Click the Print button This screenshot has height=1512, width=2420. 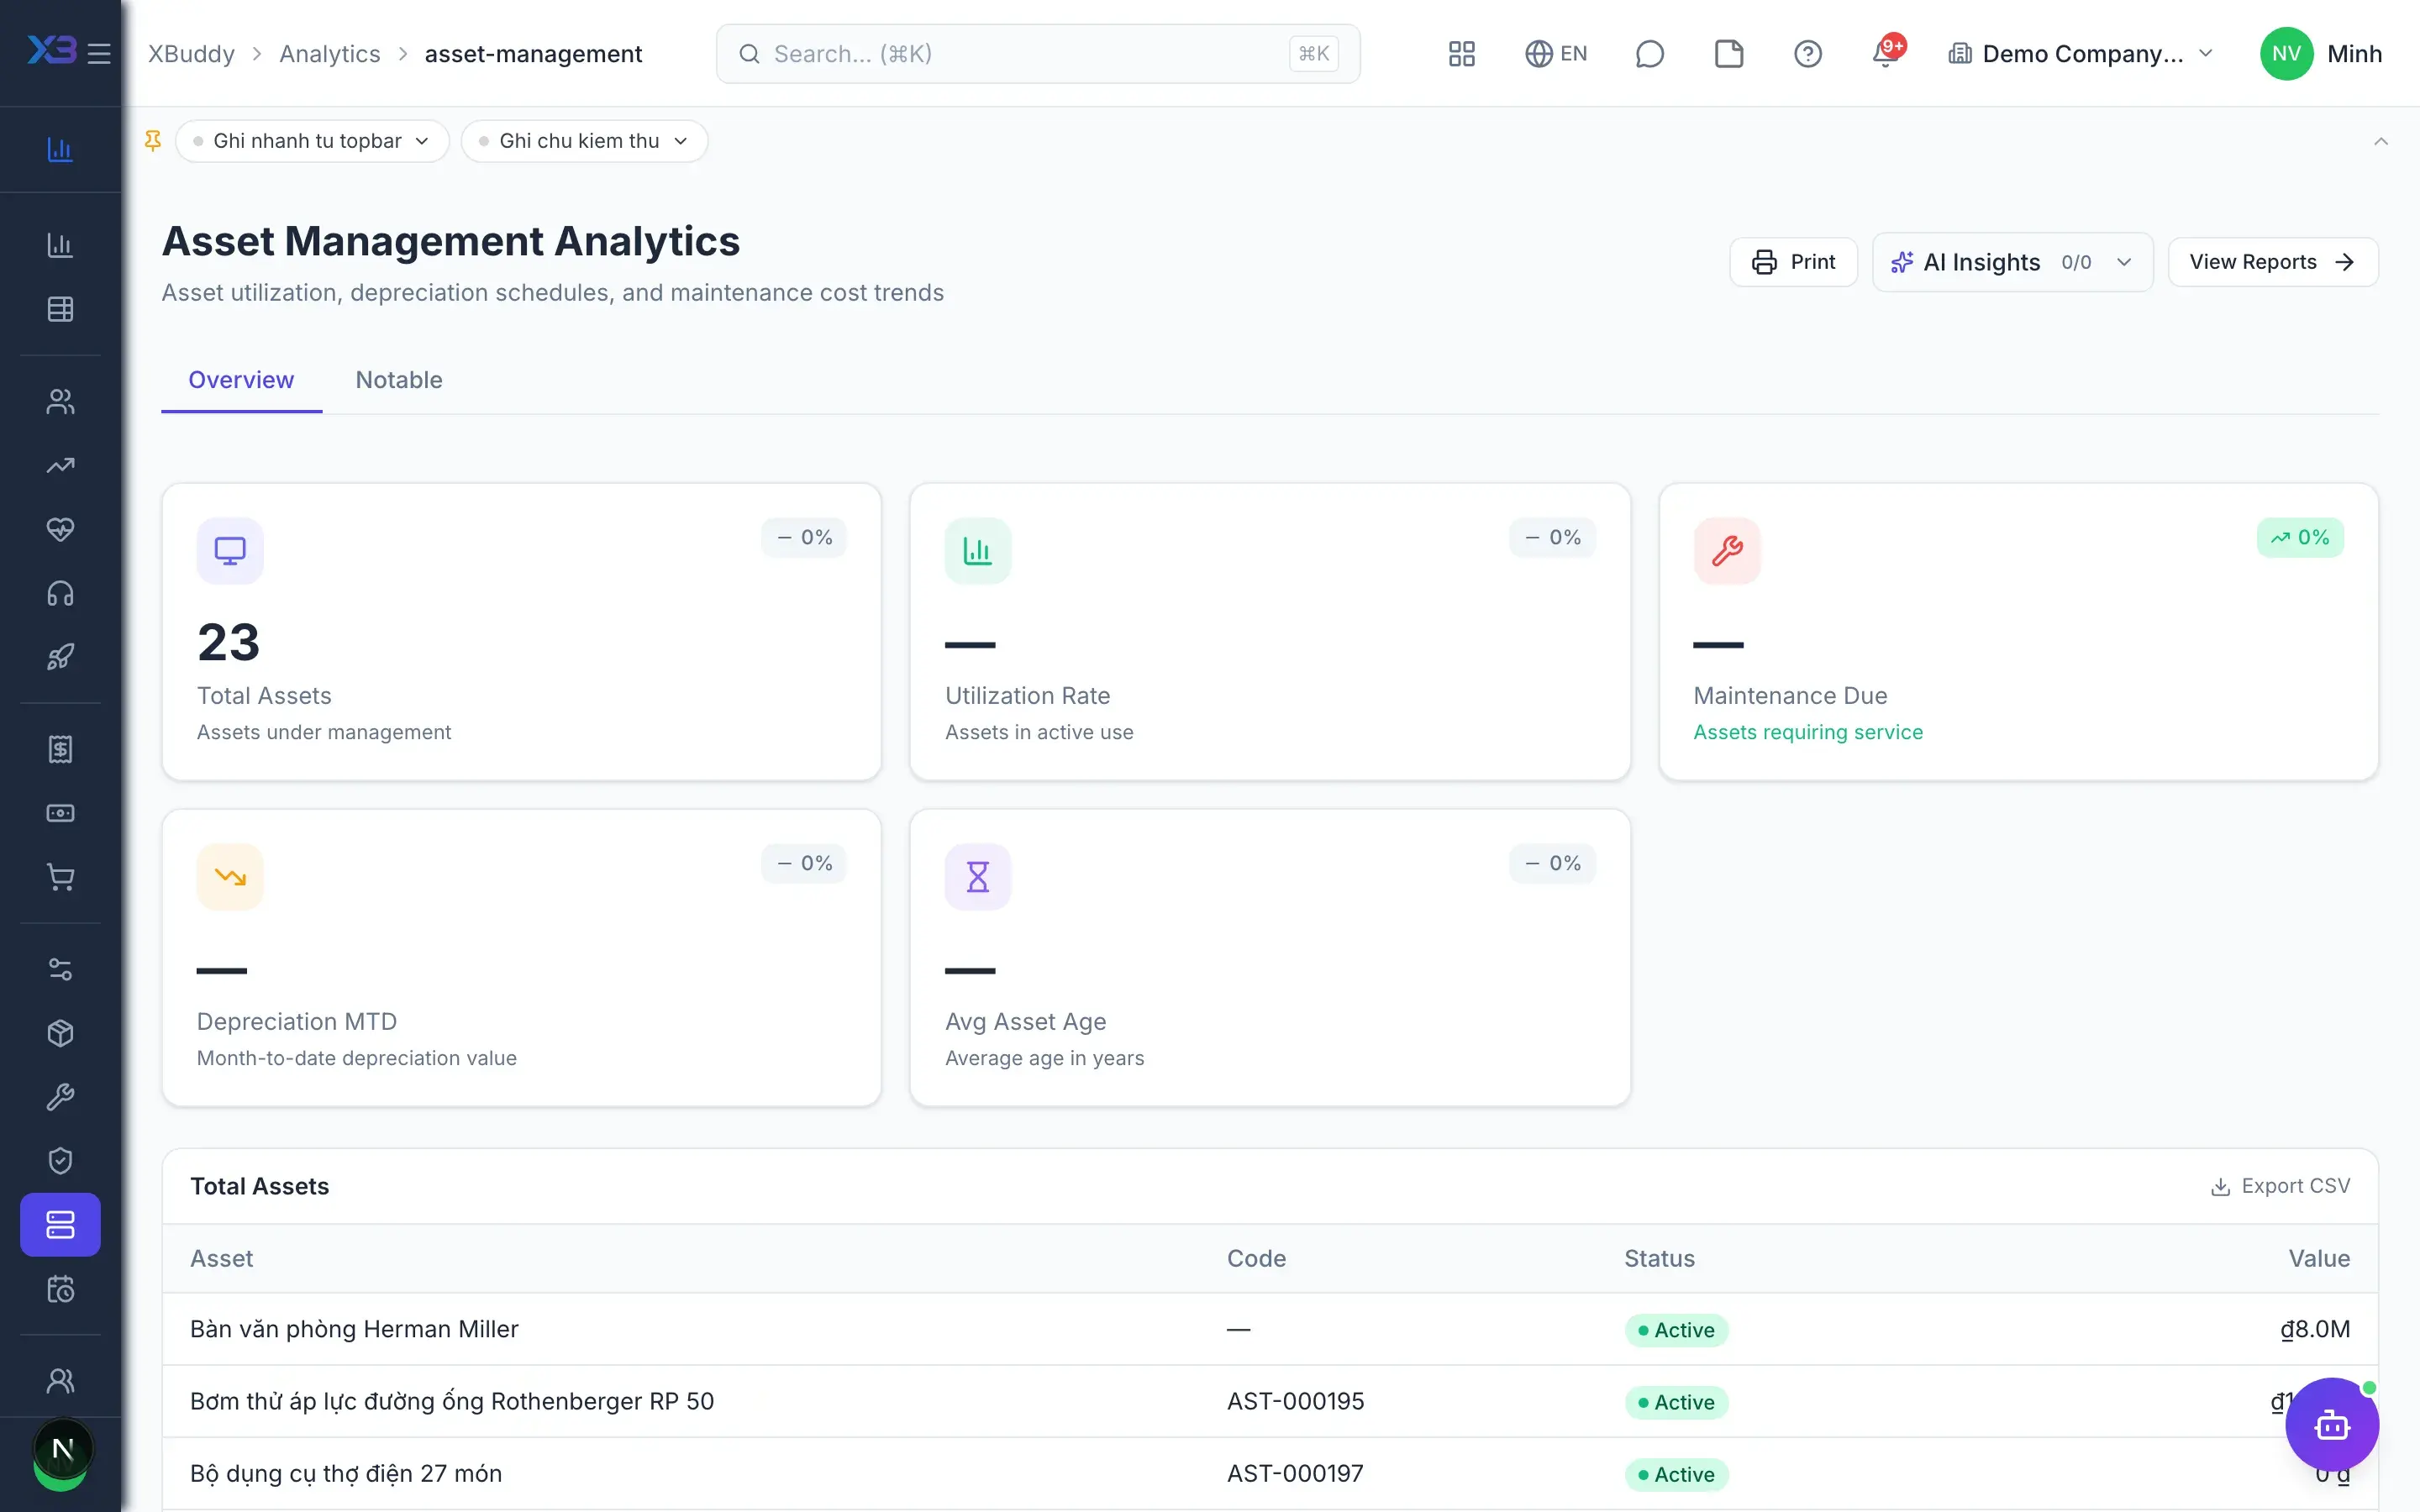click(1793, 262)
